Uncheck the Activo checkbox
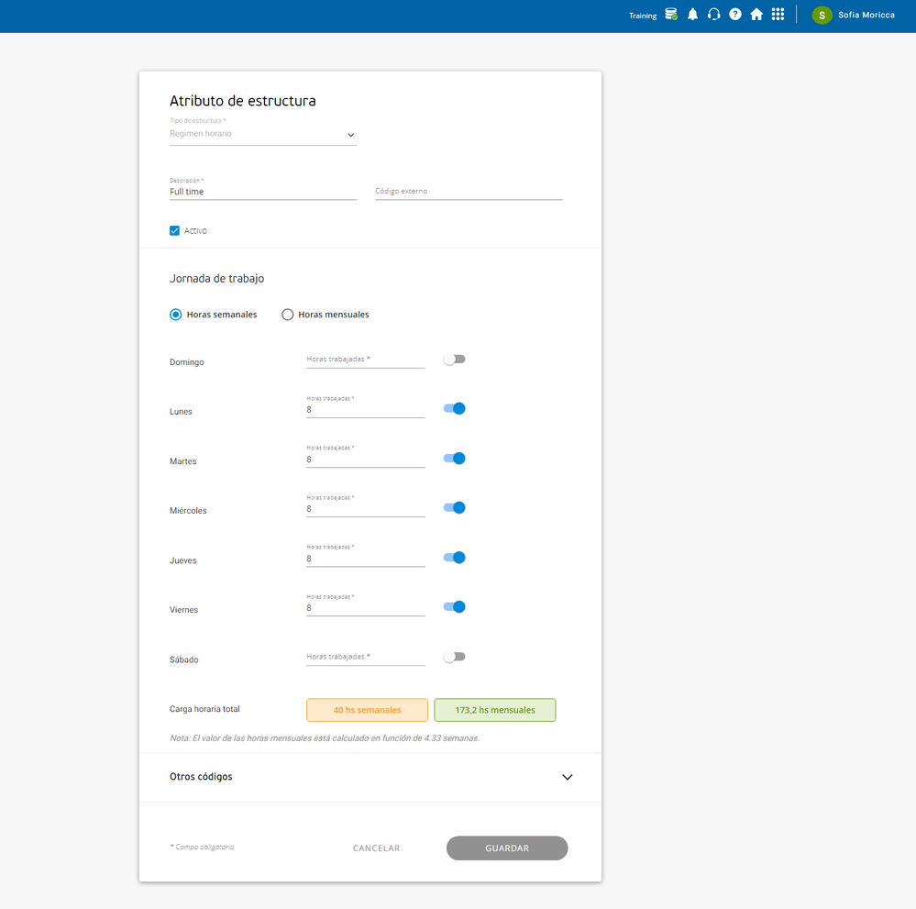The image size is (916, 909). point(174,231)
